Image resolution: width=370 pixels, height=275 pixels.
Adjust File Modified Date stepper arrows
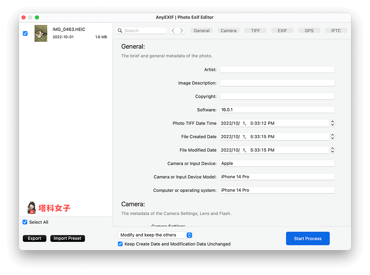click(332, 150)
